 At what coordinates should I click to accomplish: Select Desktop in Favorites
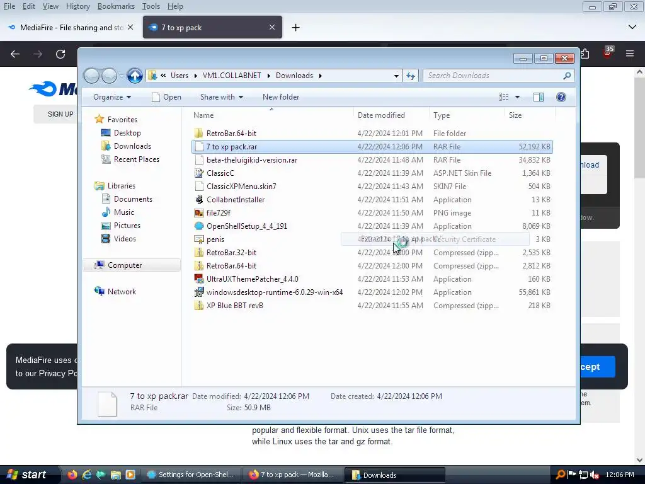point(127,133)
